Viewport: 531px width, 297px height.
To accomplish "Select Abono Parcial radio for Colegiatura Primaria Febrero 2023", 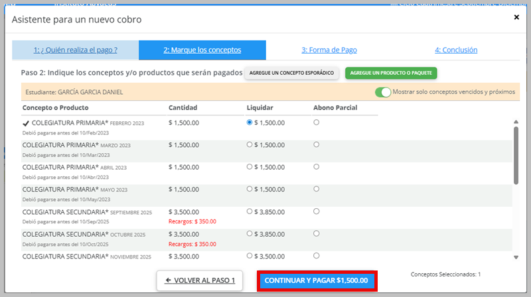I will point(316,123).
